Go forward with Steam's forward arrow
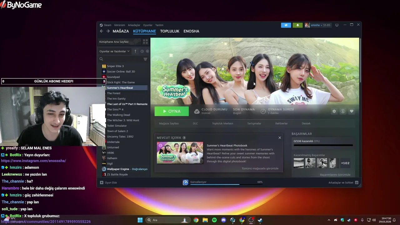The height and width of the screenshot is (225, 400). tap(108, 31)
